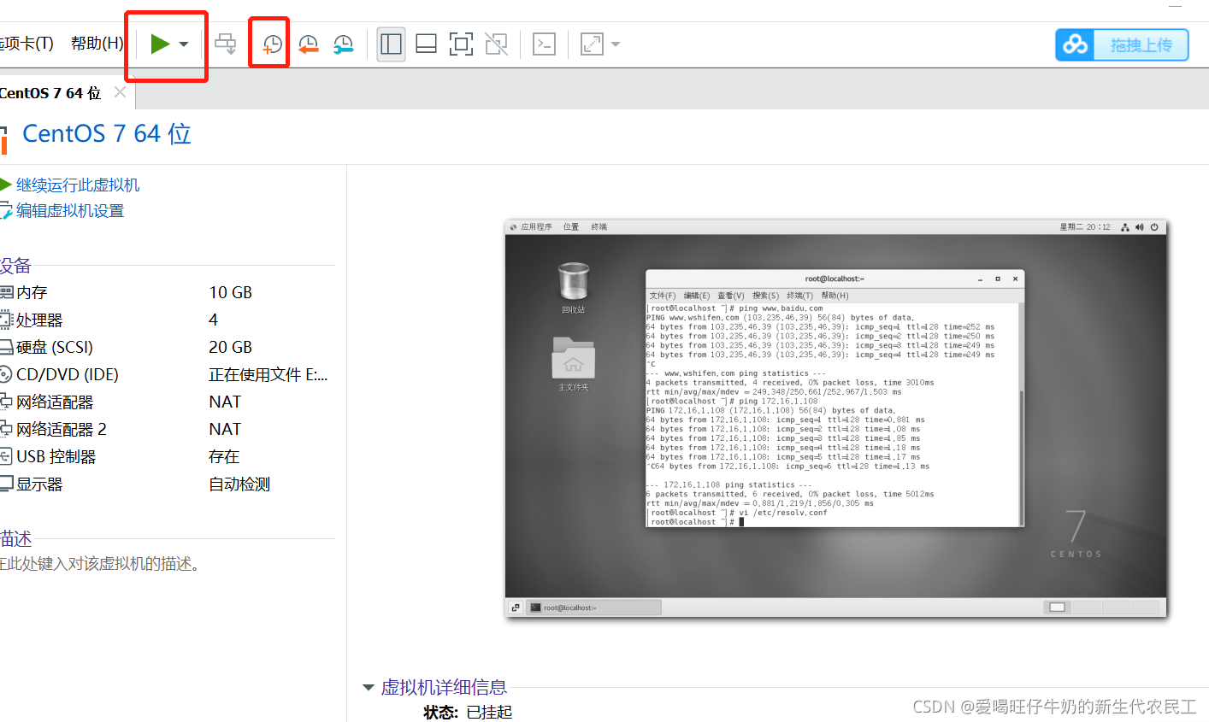Select the 显示器 device row

click(x=167, y=484)
